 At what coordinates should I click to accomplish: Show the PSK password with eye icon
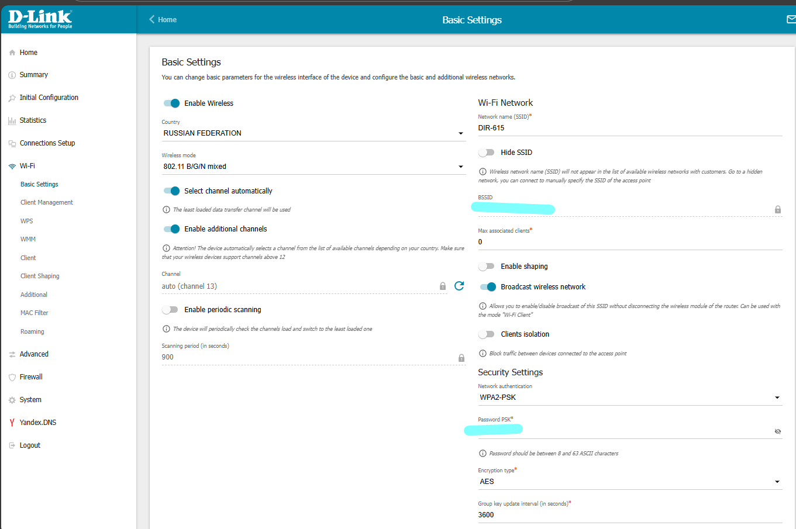point(777,431)
